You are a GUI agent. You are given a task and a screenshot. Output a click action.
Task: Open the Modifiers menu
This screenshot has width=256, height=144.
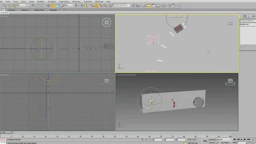[41, 2]
